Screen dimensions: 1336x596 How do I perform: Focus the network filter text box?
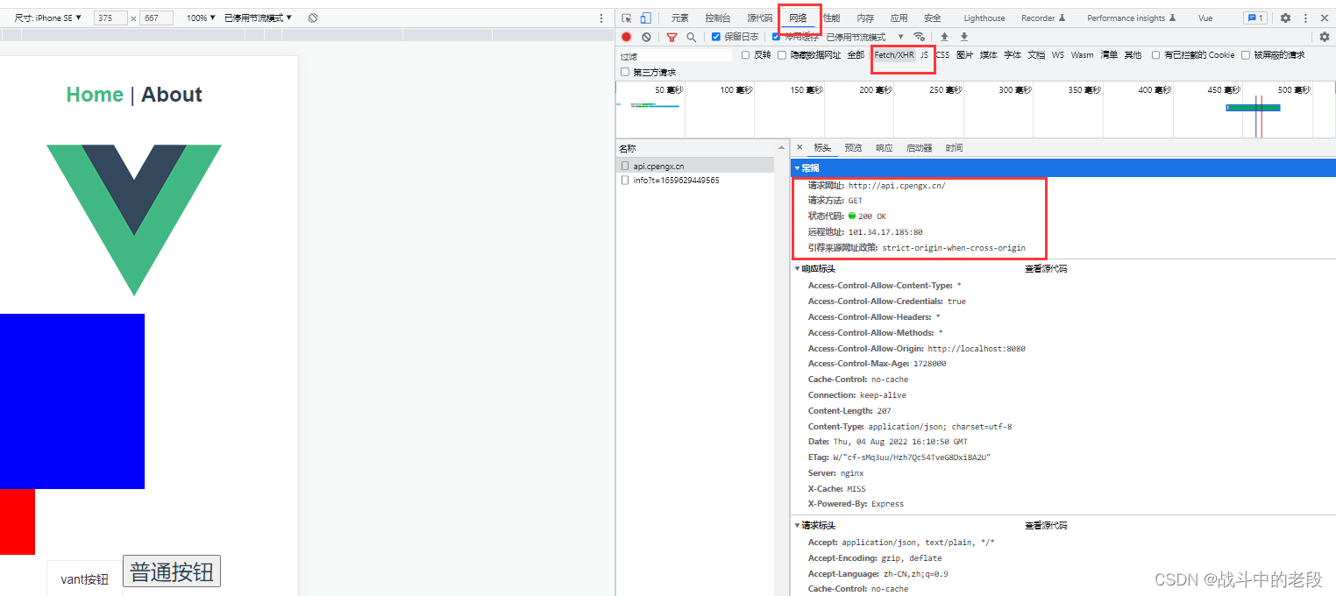[675, 55]
